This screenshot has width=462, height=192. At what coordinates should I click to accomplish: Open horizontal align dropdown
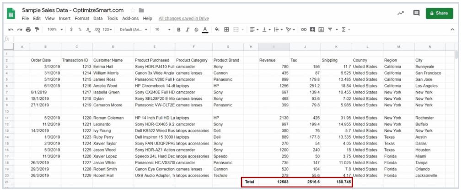coord(254,30)
